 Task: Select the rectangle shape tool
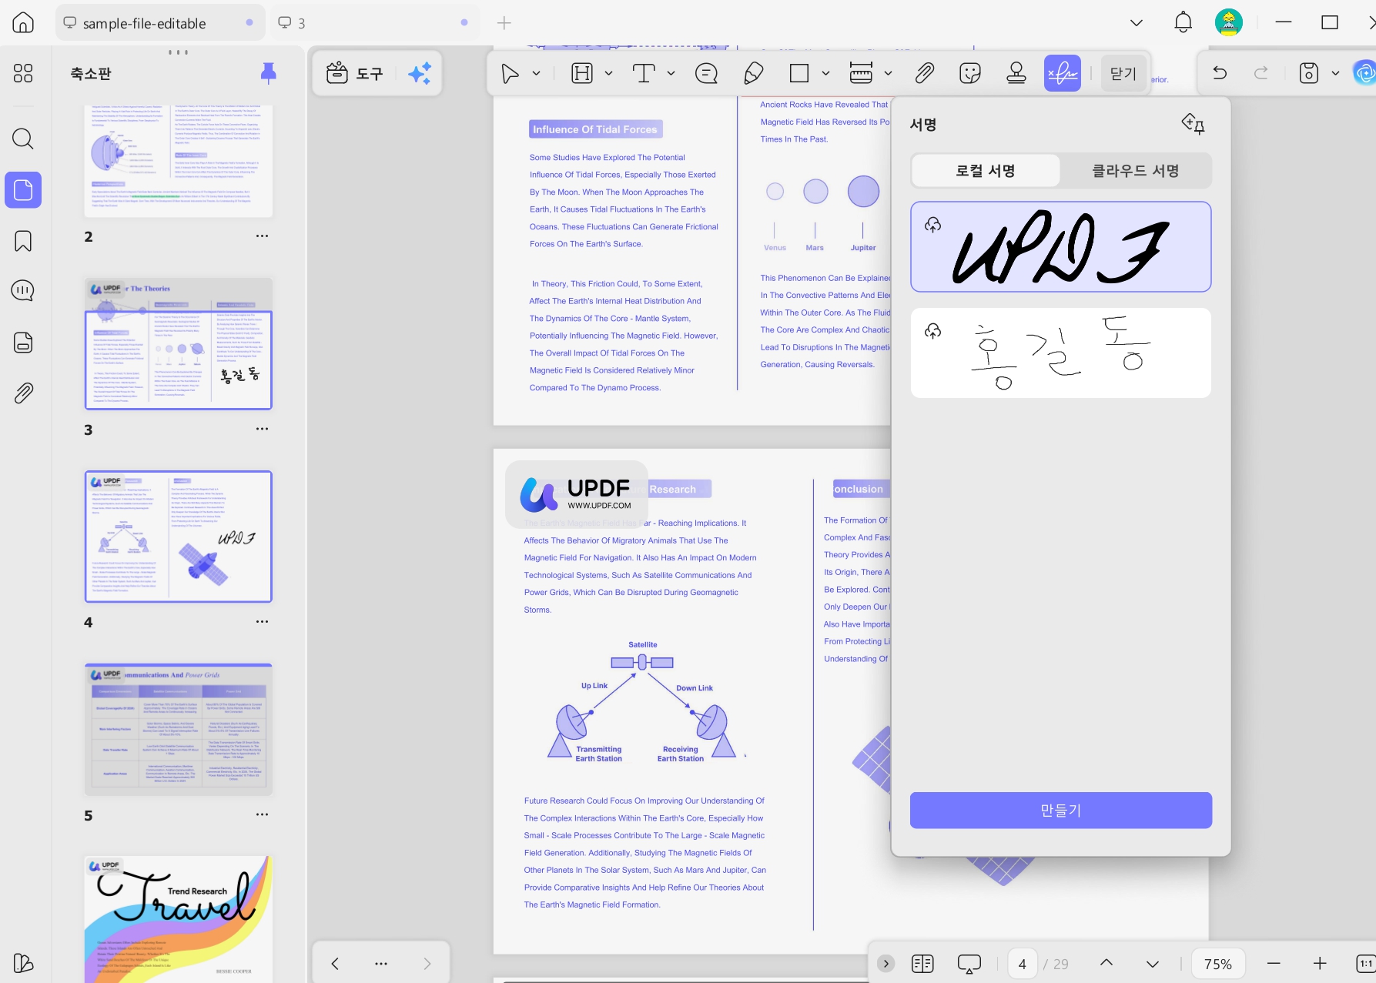(799, 73)
